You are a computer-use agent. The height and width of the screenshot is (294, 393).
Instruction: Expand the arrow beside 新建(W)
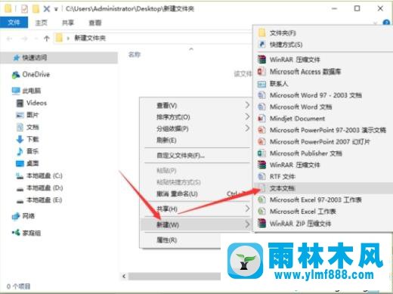247,224
